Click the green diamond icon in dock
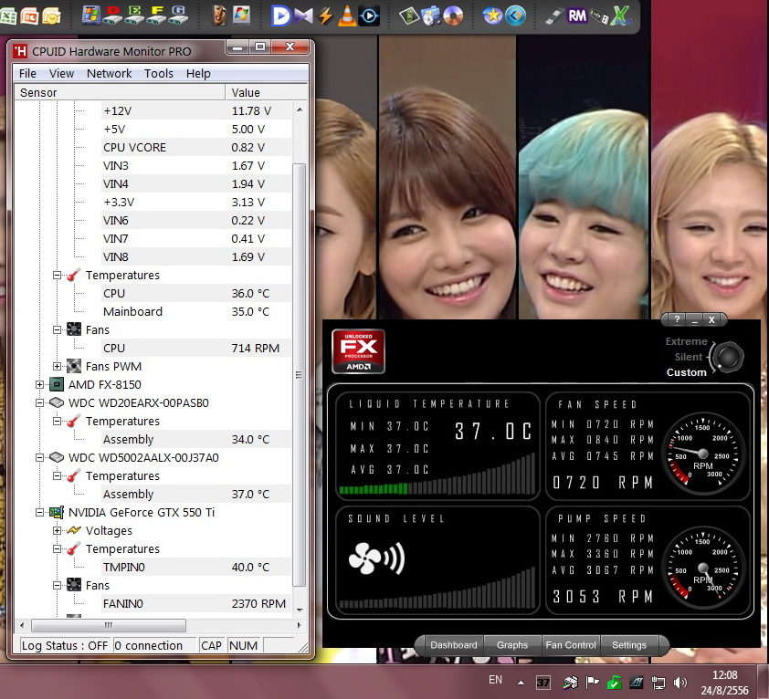The height and width of the screenshot is (699, 769). (408, 16)
